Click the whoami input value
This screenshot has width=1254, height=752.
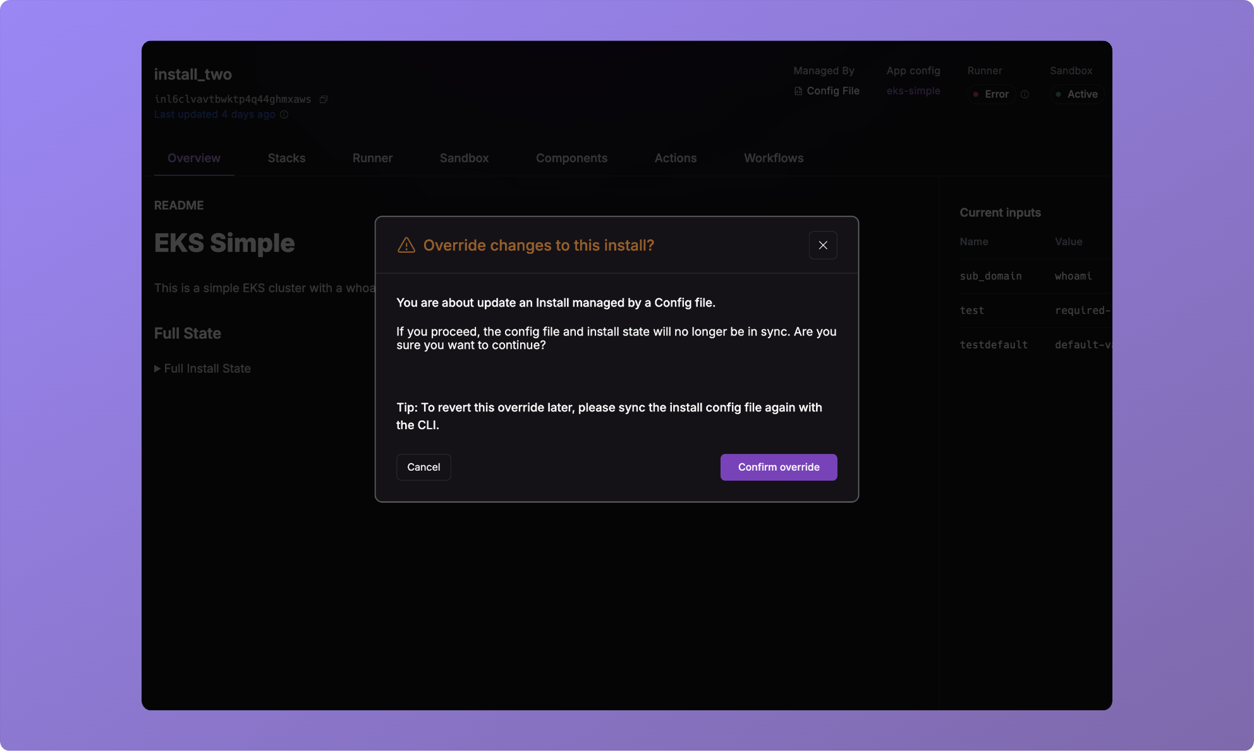[1073, 276]
